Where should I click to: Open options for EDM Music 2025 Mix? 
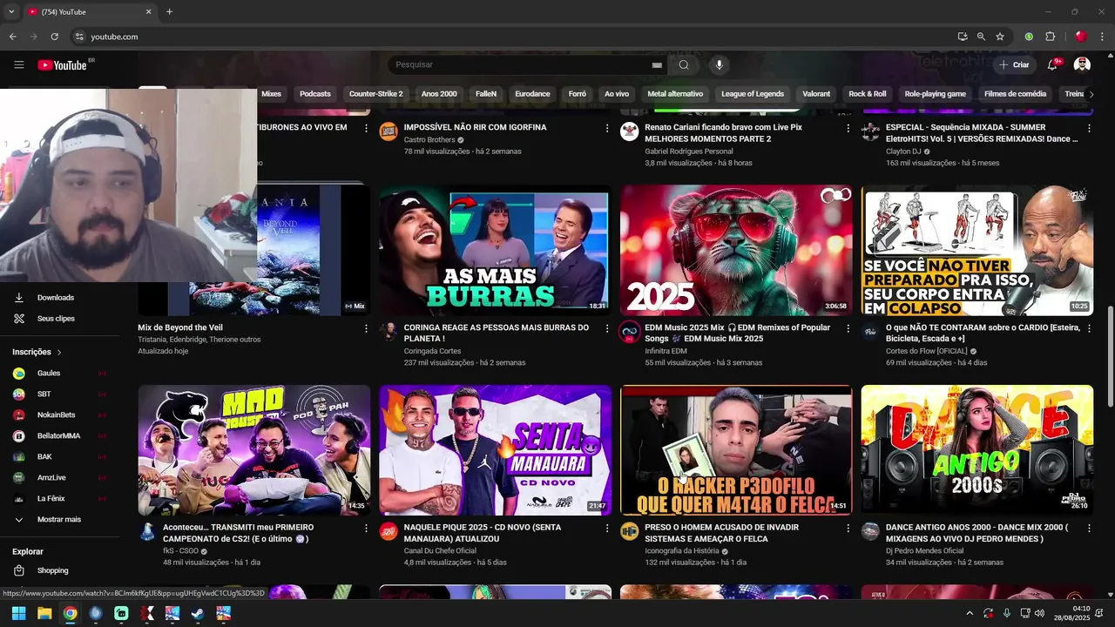pyautogui.click(x=848, y=328)
